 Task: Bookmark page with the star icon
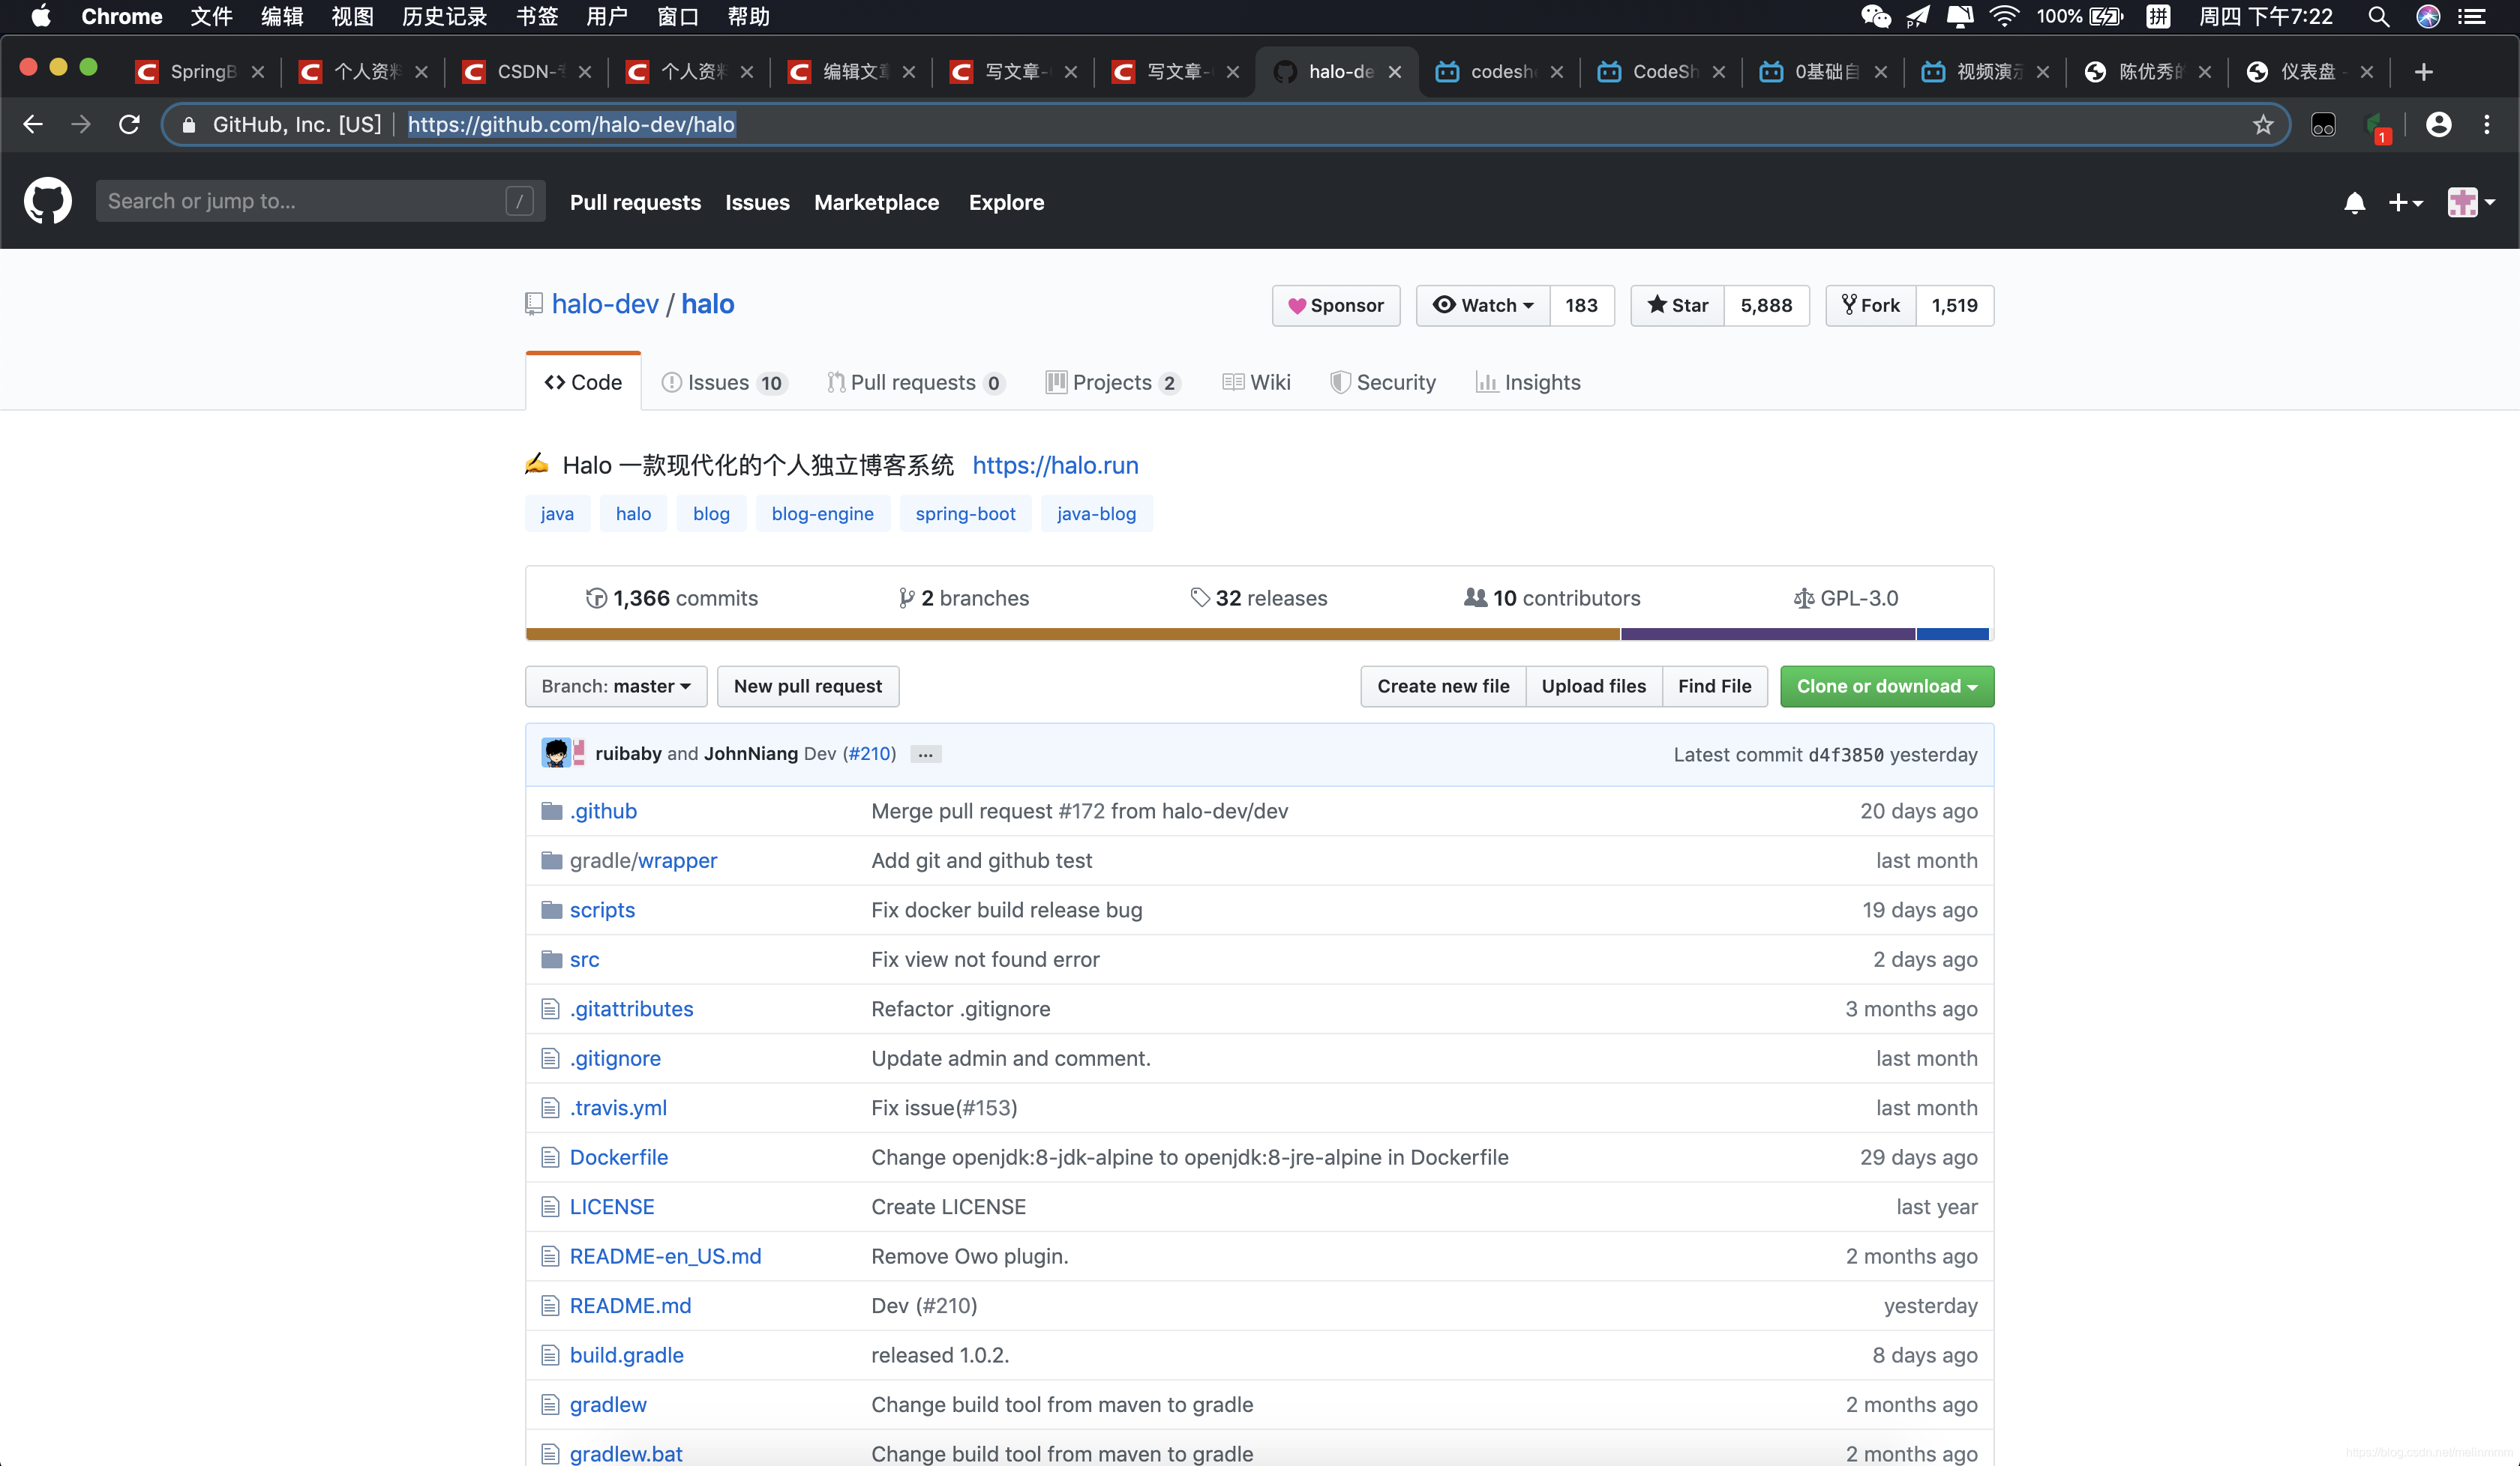2263,124
